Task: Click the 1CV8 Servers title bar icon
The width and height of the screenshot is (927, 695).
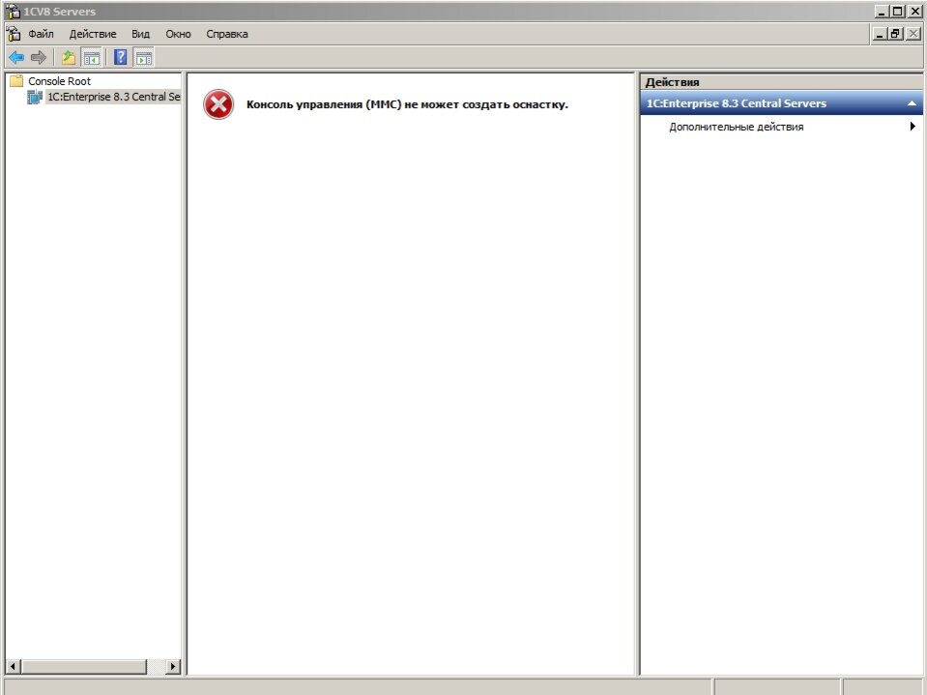Action: tap(13, 12)
